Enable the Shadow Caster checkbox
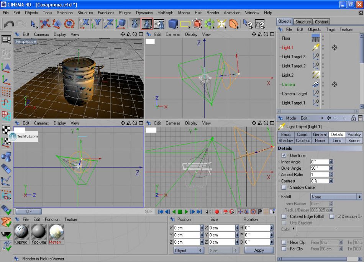The height and width of the screenshot is (262, 364). [284, 187]
